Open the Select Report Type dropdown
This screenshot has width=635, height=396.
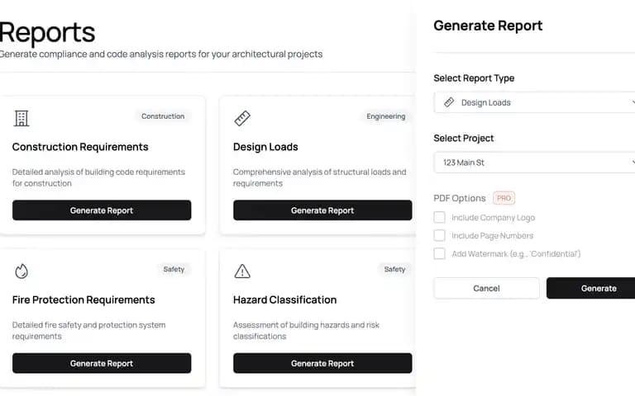pyautogui.click(x=535, y=102)
